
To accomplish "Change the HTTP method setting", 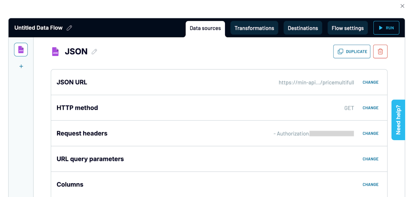I will pos(370,108).
